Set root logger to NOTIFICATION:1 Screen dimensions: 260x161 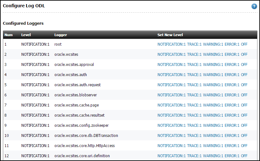172,44
